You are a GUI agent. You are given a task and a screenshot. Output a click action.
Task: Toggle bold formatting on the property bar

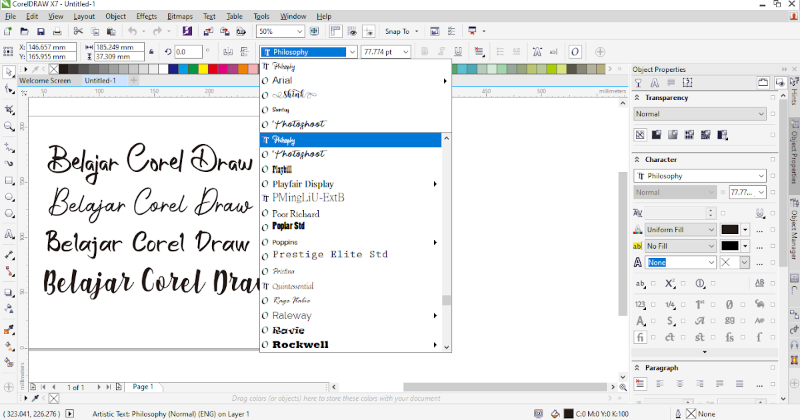[x=424, y=51]
